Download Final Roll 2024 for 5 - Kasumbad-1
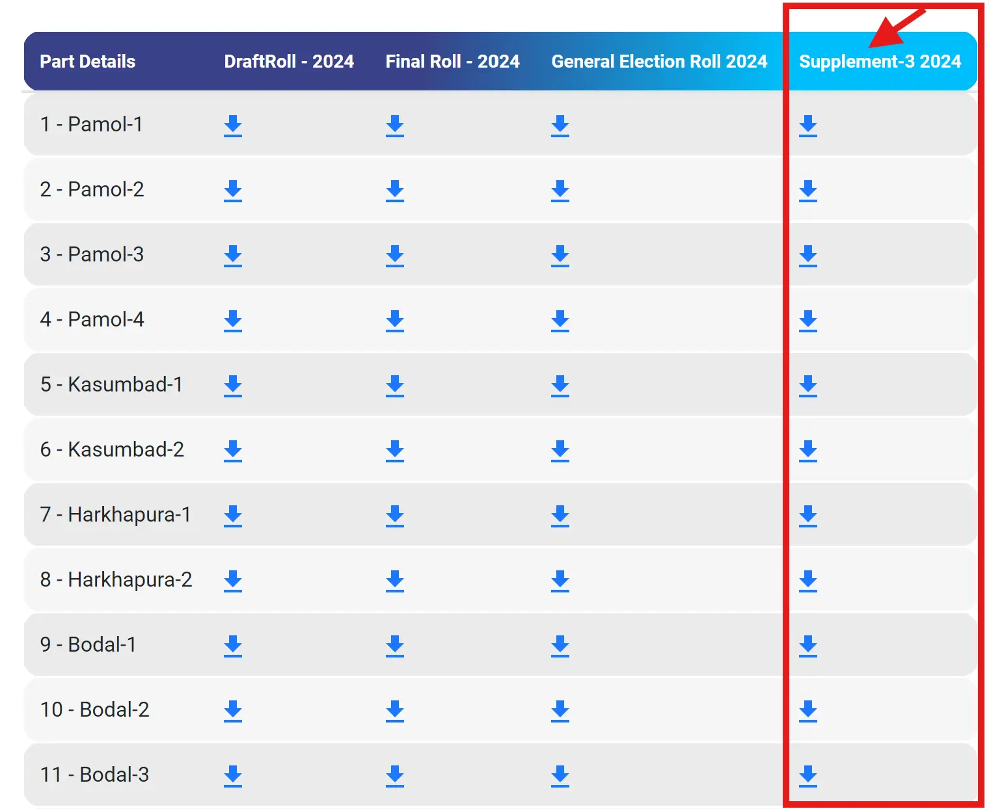The image size is (989, 809). (395, 386)
